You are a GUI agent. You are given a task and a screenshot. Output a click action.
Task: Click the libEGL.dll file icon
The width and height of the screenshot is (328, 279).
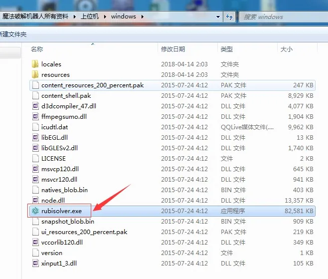(35, 137)
